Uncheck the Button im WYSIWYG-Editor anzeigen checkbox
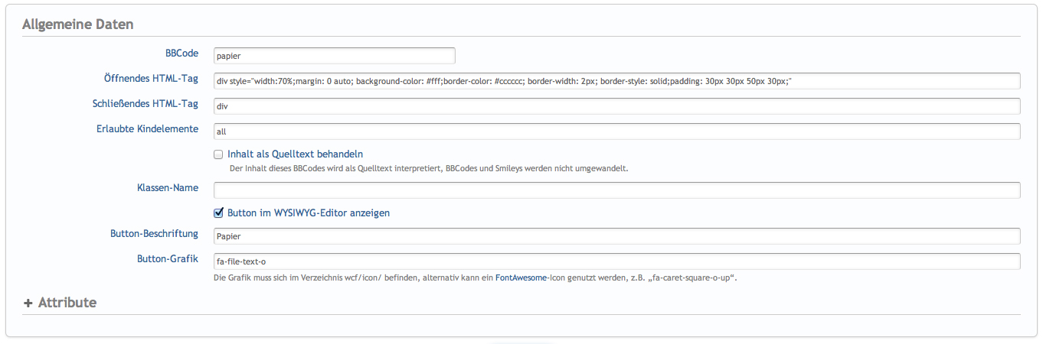Image resolution: width=1043 pixels, height=344 pixels. click(x=218, y=213)
